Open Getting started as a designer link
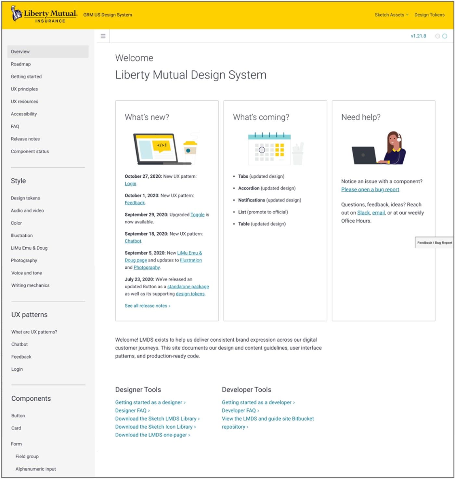 pos(150,403)
